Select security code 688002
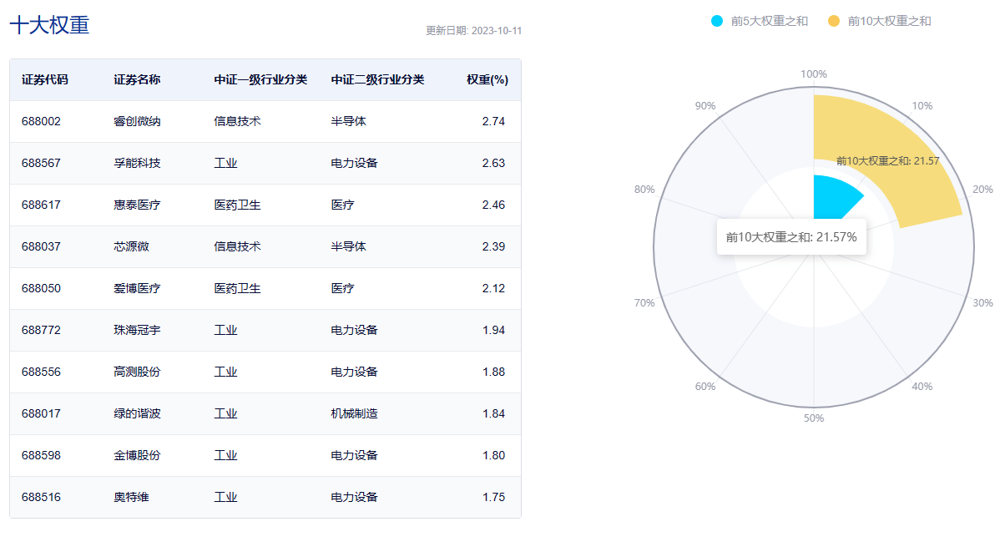This screenshot has height=542, width=1005. (x=41, y=121)
